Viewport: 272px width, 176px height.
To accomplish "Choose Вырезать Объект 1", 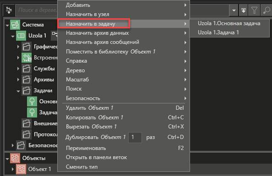I will pos(124,127).
